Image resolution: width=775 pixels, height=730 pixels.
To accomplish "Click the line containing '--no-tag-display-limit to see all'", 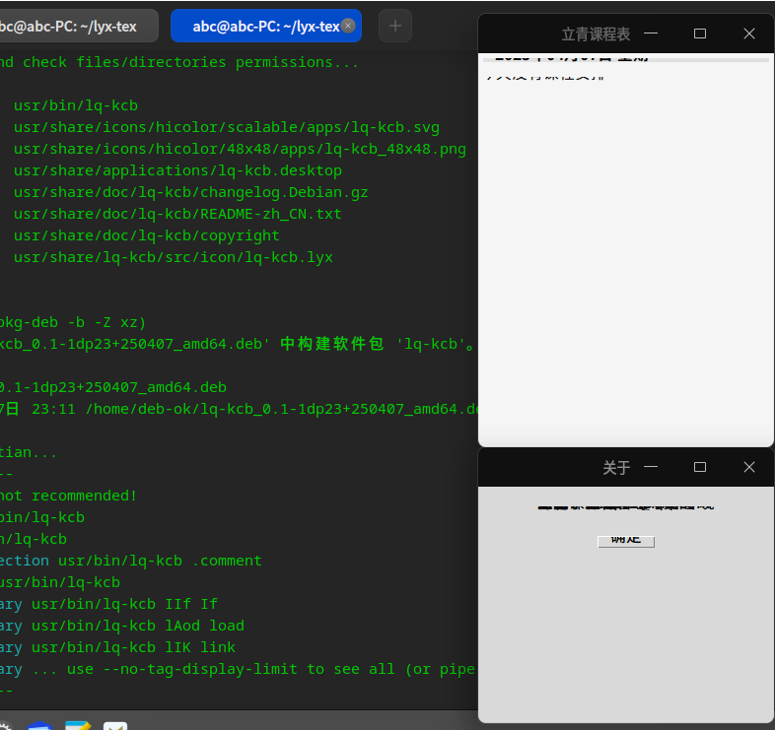I will (x=238, y=670).
